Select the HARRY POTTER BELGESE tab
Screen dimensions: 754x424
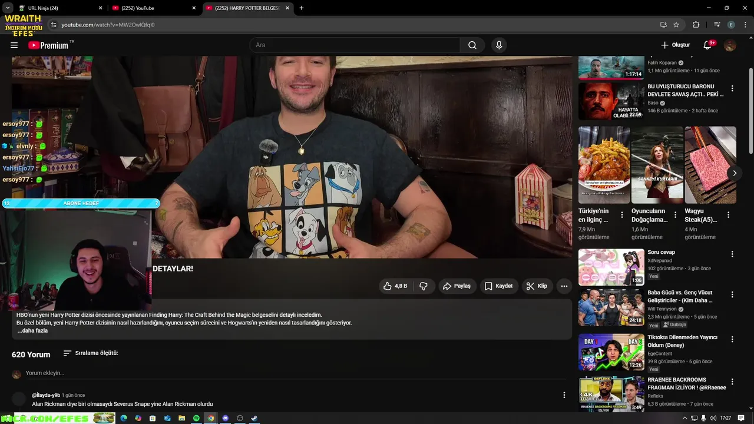tap(247, 8)
